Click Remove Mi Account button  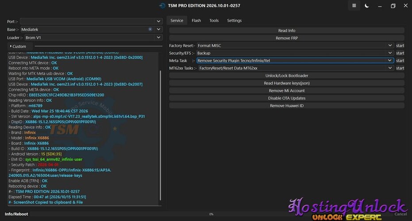[287, 91]
